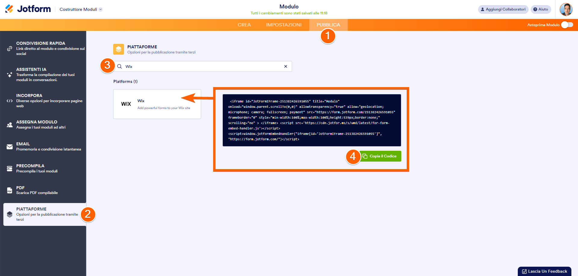Click the platform search field containing Wix
Image resolution: width=578 pixels, height=276 pixels.
pos(203,66)
